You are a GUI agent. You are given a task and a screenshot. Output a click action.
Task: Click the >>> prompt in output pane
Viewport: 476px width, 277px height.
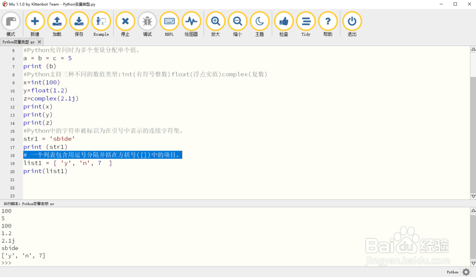tap(6, 263)
